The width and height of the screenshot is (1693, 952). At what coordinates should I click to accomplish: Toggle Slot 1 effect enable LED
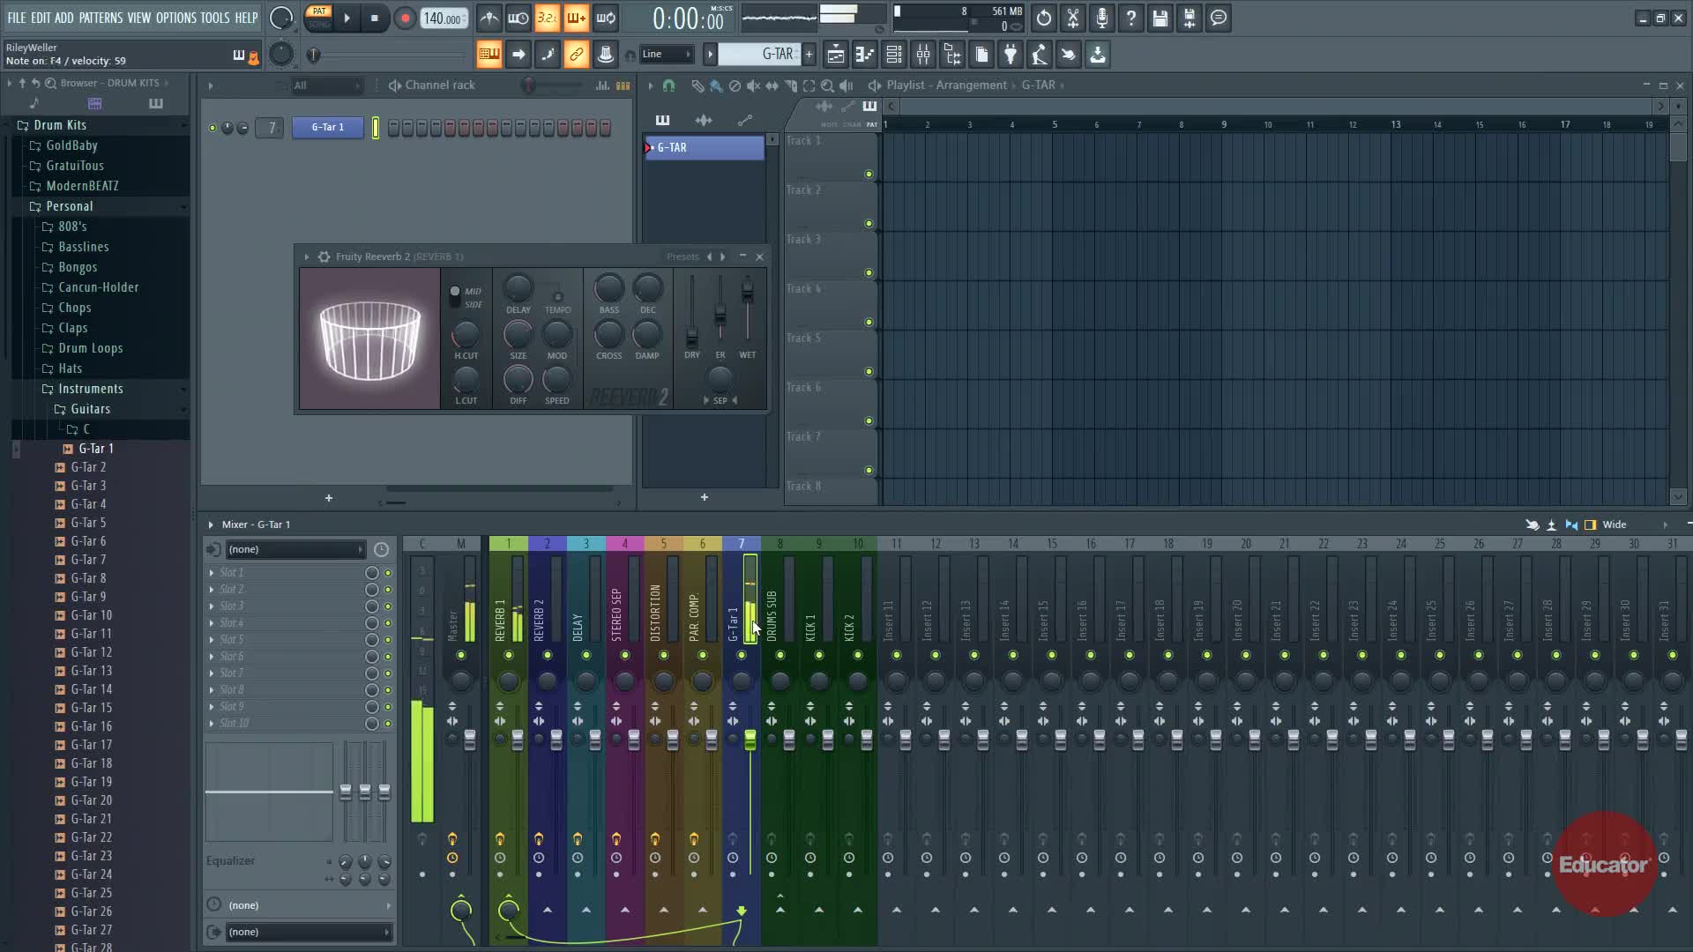click(x=387, y=573)
